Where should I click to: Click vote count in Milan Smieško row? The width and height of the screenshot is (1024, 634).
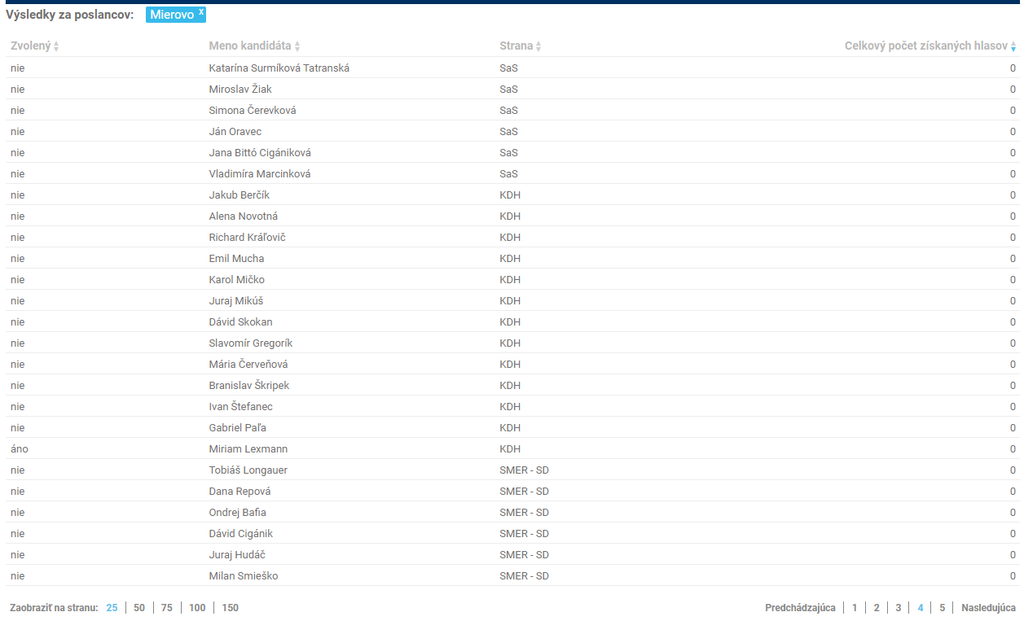pos(1013,576)
